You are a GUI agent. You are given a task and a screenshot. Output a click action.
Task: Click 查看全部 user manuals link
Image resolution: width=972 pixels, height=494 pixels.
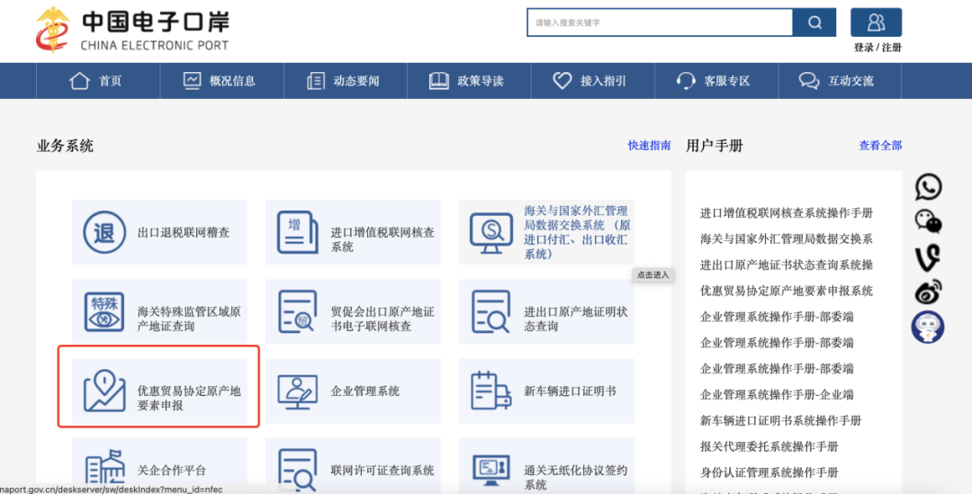pyautogui.click(x=880, y=146)
